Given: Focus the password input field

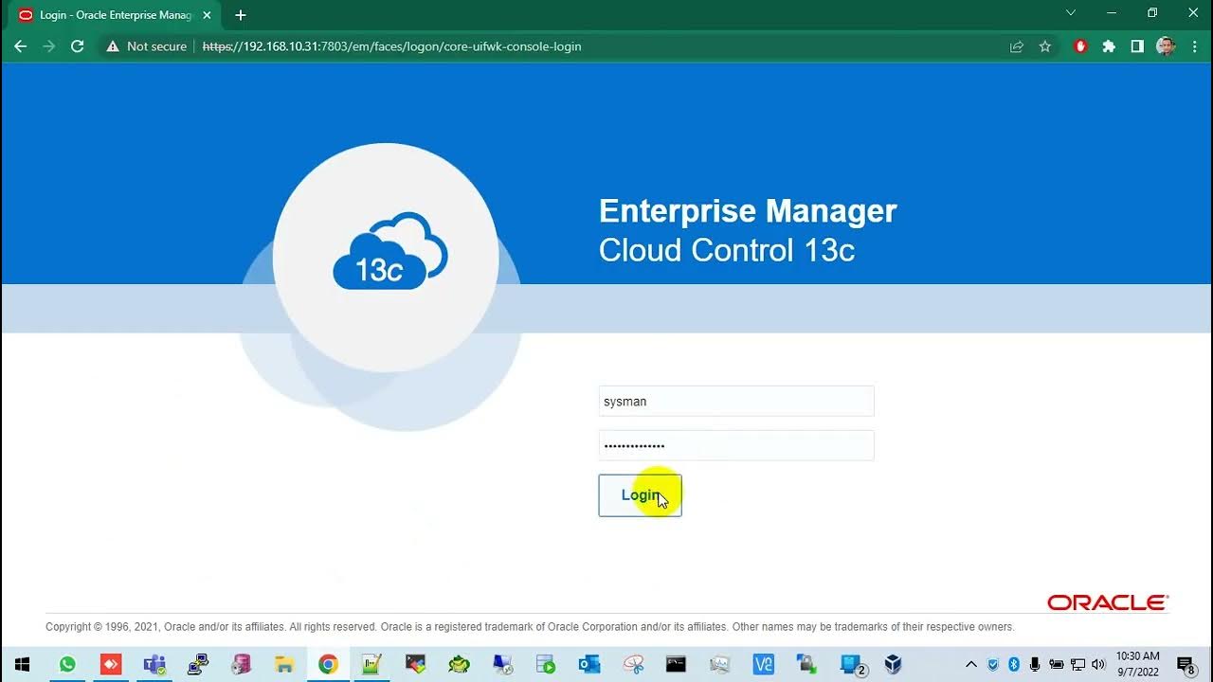Looking at the screenshot, I should 736,445.
